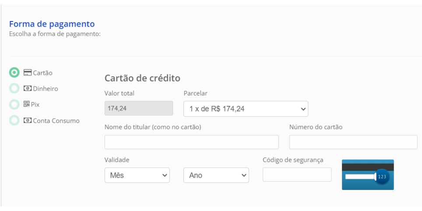Click the Dinheiro label text
Image resolution: width=422 pixels, height=211 pixels.
[45, 88]
